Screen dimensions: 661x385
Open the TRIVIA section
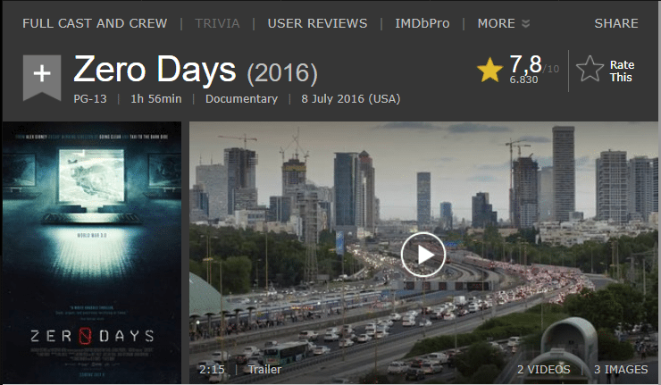(217, 23)
